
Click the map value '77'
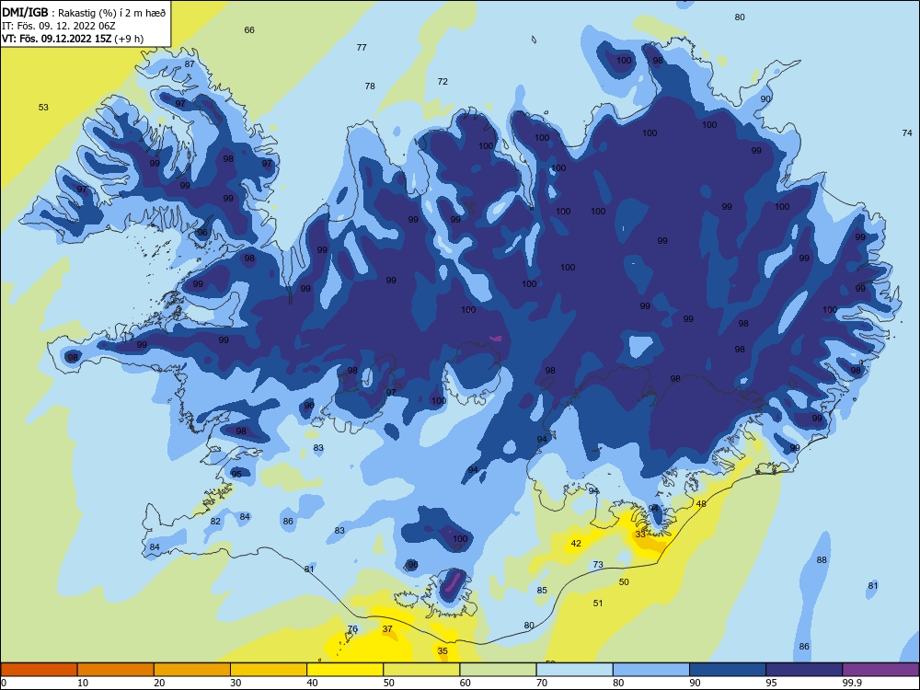tap(362, 48)
